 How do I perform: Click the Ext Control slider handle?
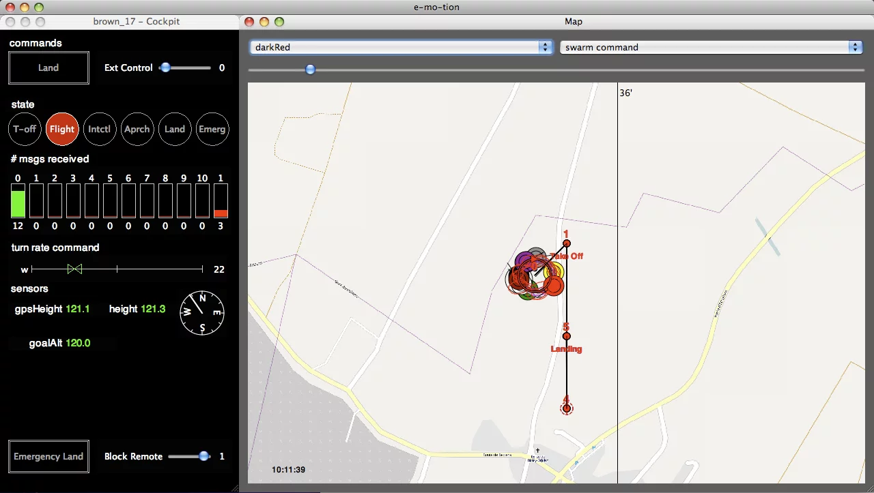coord(165,68)
